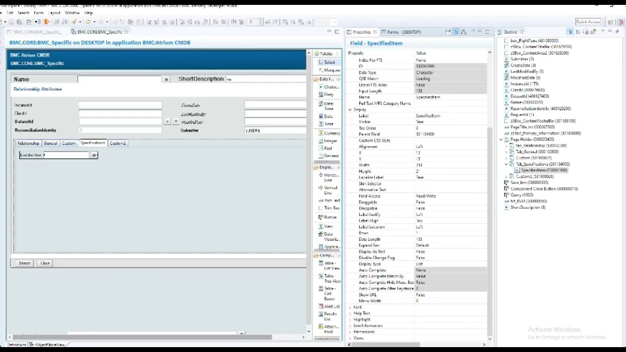
Task: Pick the Vertical Line palette item
Action: [329, 190]
